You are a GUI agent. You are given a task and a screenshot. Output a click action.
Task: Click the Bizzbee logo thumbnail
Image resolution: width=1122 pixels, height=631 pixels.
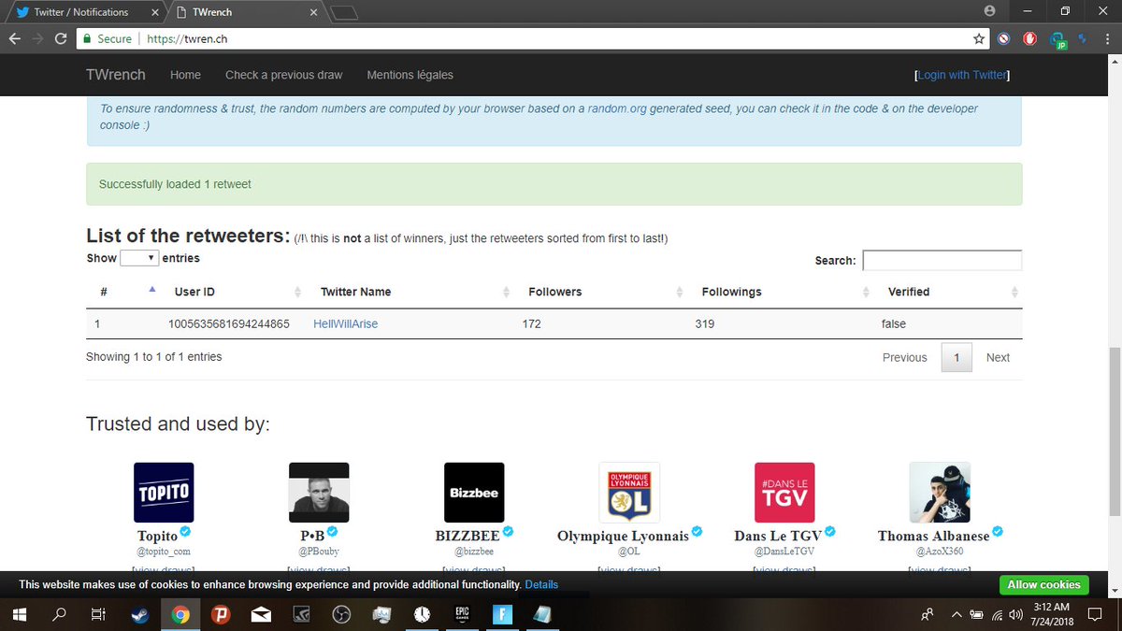click(x=474, y=492)
